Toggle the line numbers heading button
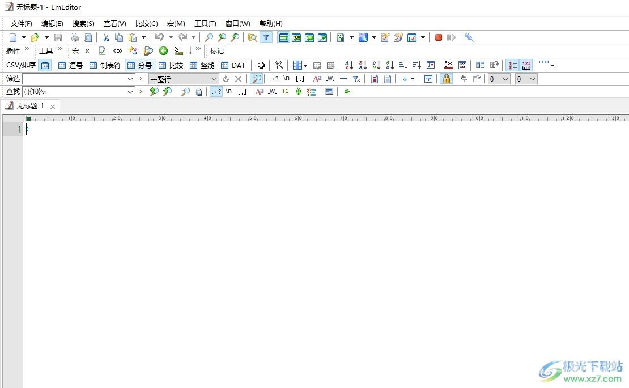Image resolution: width=629 pixels, height=388 pixels. click(x=512, y=65)
